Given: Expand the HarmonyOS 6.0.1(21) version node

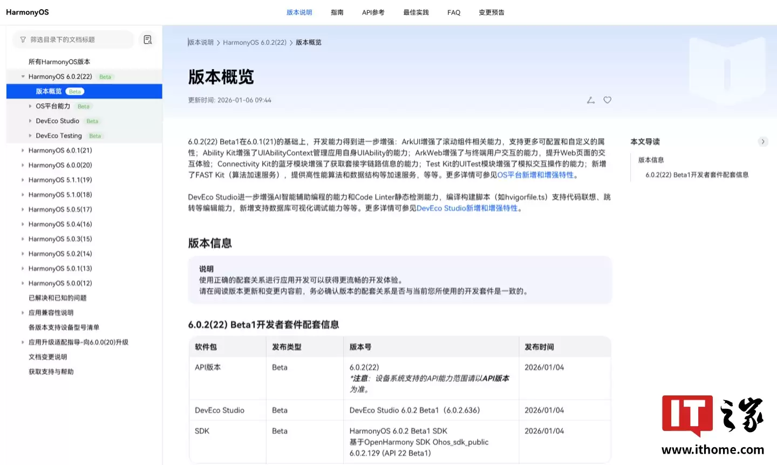Looking at the screenshot, I should (23, 150).
